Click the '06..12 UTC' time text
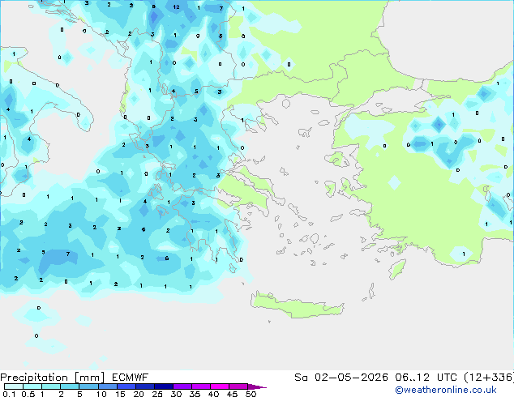This screenshot has width=514, height=397. (x=426, y=378)
